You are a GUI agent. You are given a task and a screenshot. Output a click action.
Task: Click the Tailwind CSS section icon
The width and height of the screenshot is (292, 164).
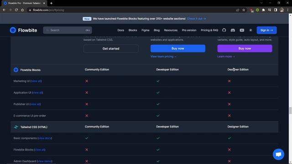click(x=16, y=127)
